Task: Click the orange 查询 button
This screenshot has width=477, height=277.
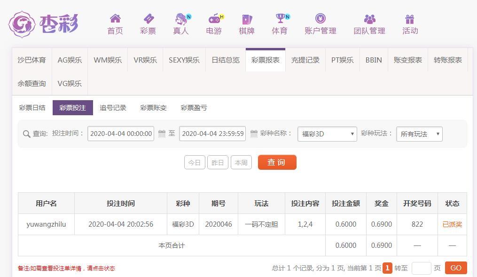Action: [277, 162]
